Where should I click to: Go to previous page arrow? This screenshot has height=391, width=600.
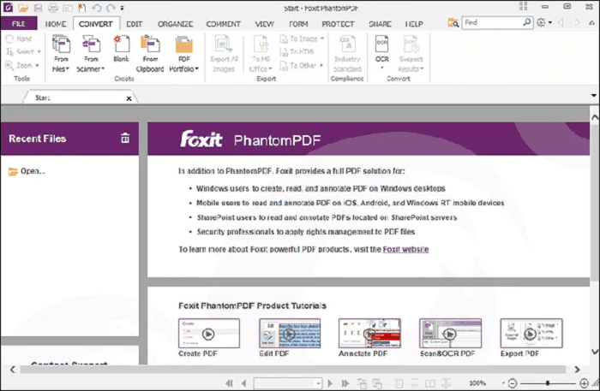click(x=243, y=383)
